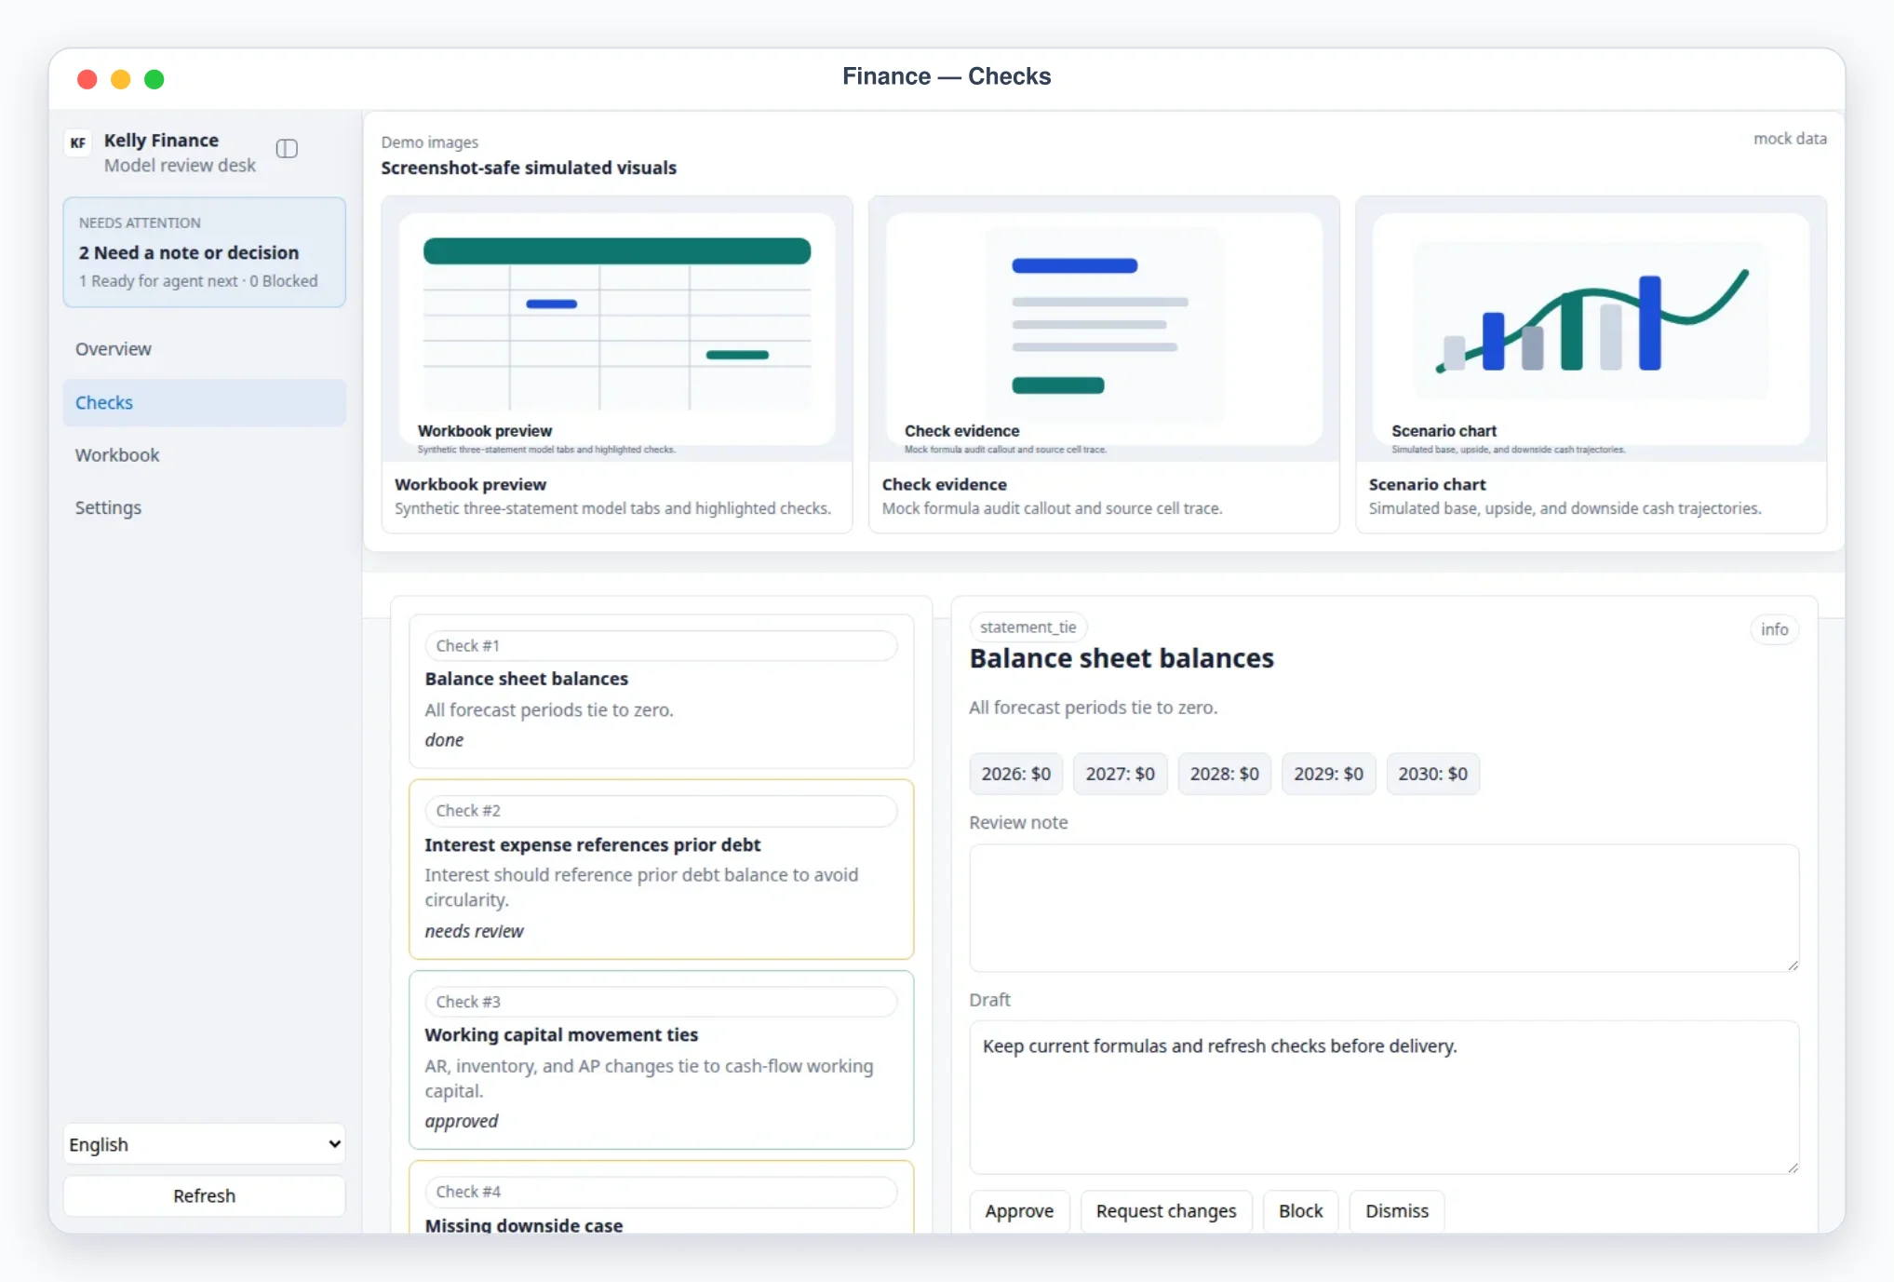Maximize the window with green button
The width and height of the screenshot is (1894, 1282).
(x=154, y=79)
